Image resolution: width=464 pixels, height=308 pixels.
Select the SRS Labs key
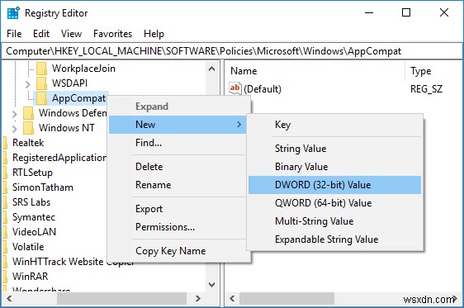pos(31,202)
